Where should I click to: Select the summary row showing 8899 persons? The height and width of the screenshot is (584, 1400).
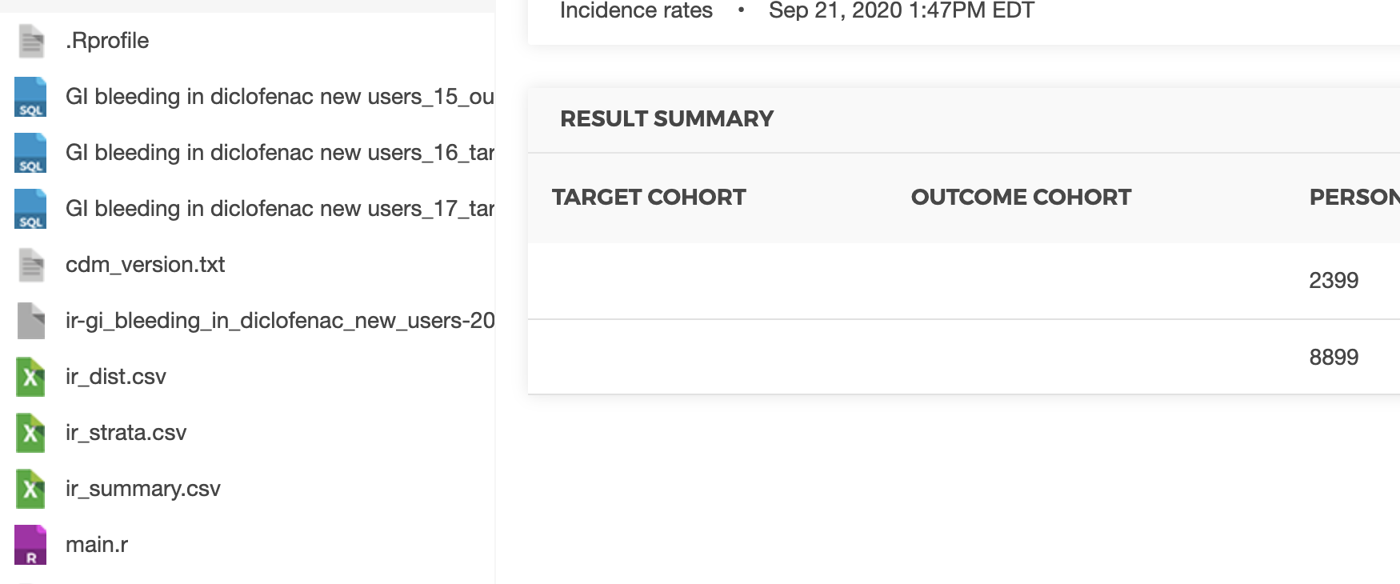point(960,357)
